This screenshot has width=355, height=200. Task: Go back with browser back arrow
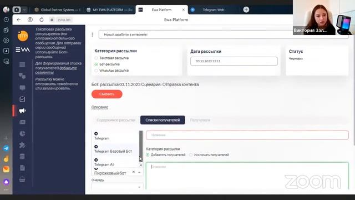[x=18, y=20]
